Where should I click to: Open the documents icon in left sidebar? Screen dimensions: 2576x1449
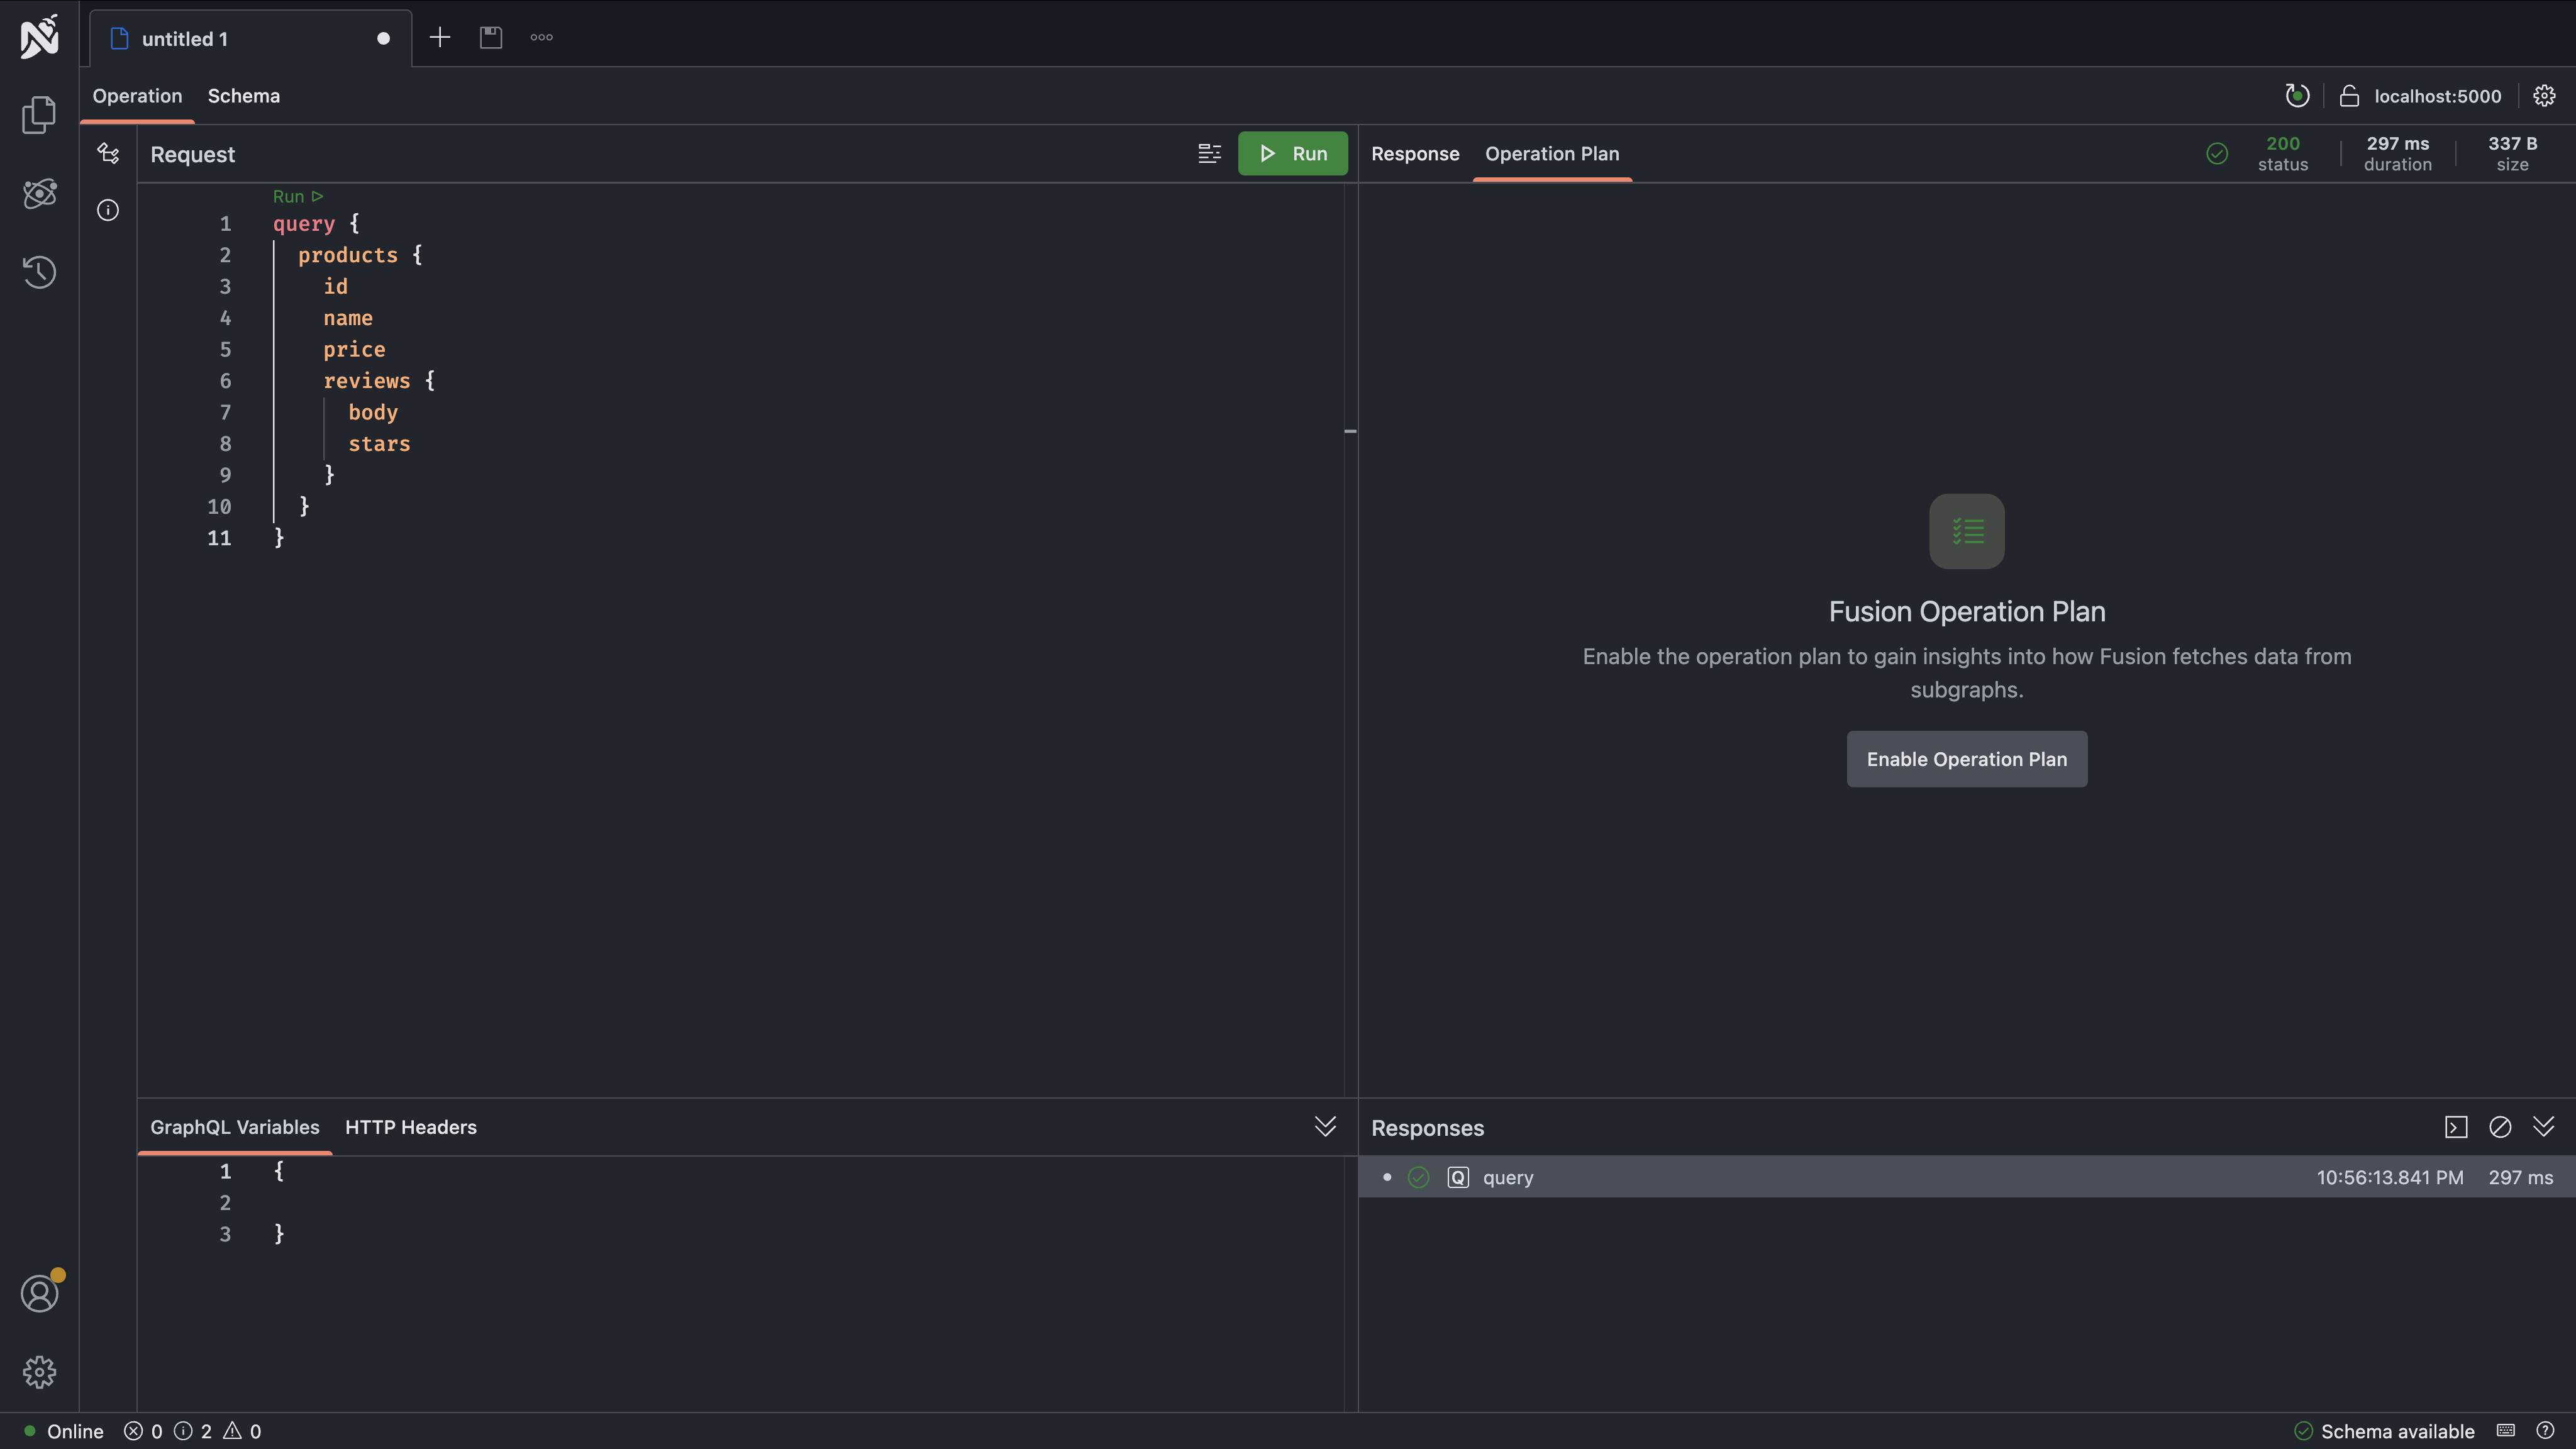point(39,115)
